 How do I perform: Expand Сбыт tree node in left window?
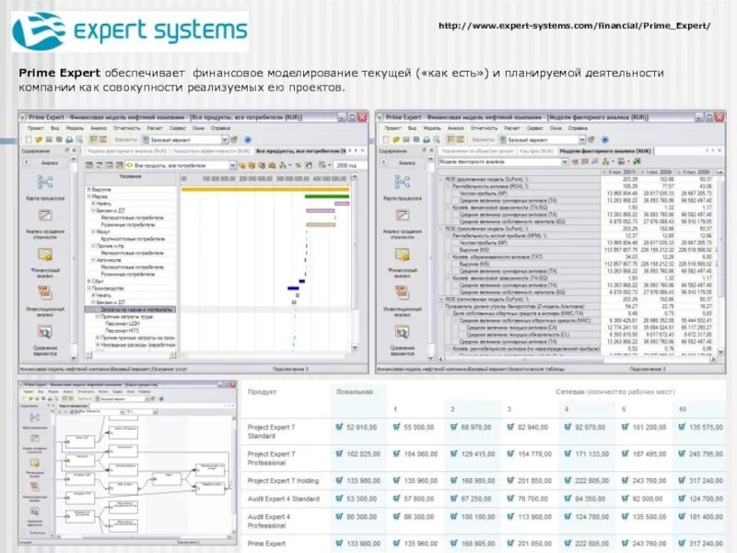[89, 281]
